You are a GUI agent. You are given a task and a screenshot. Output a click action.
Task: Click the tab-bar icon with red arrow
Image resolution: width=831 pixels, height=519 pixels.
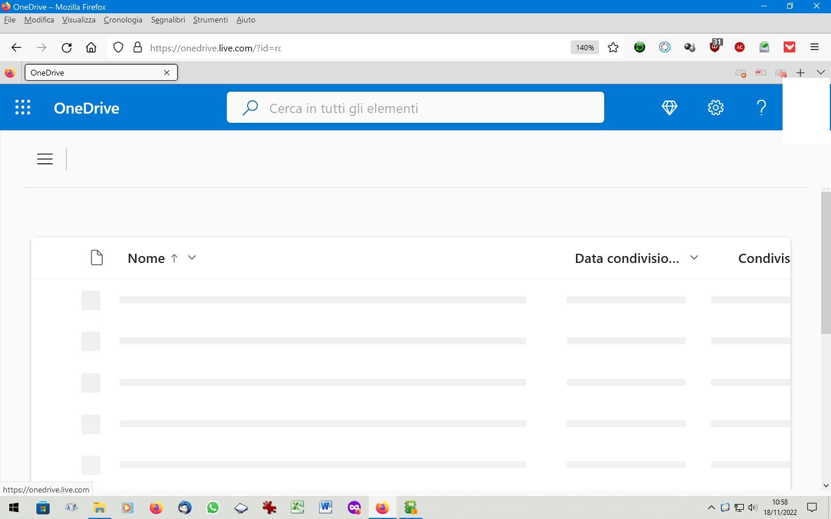pyautogui.click(x=781, y=73)
